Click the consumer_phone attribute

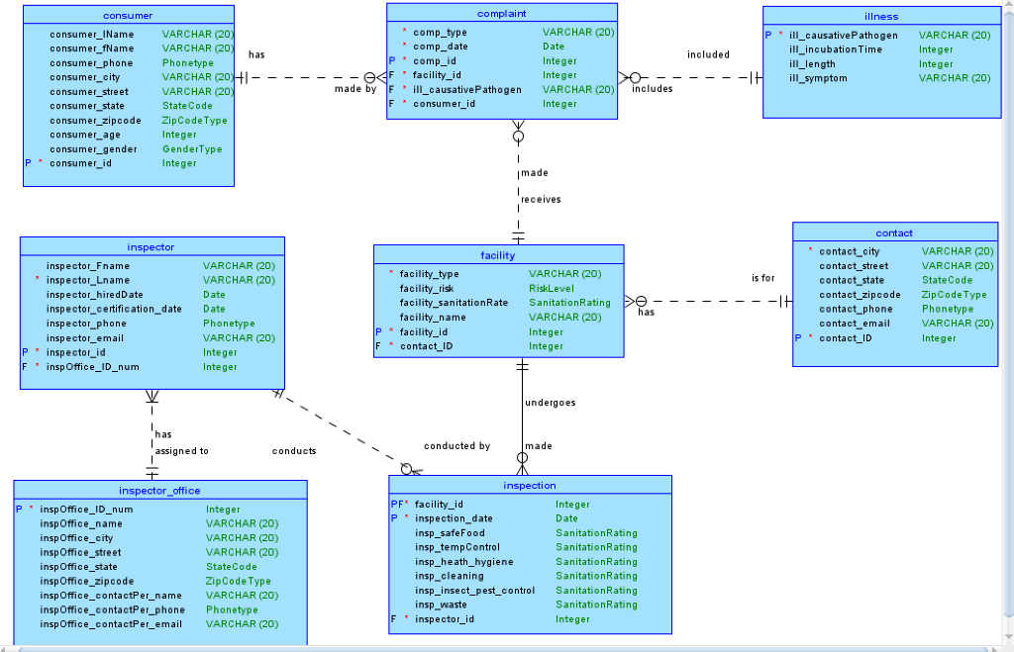(x=91, y=63)
